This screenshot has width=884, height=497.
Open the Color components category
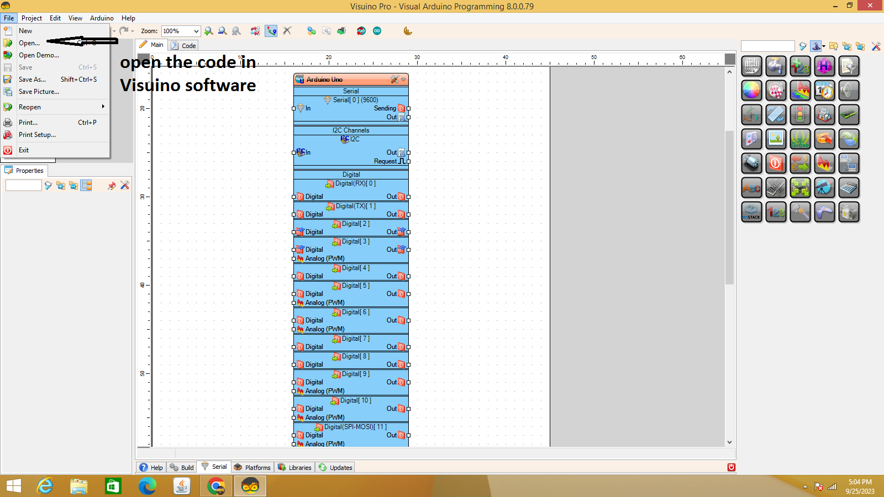751,91
